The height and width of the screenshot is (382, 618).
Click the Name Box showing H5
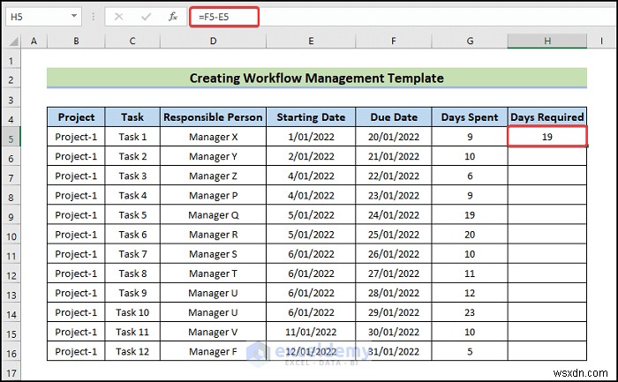(x=43, y=17)
